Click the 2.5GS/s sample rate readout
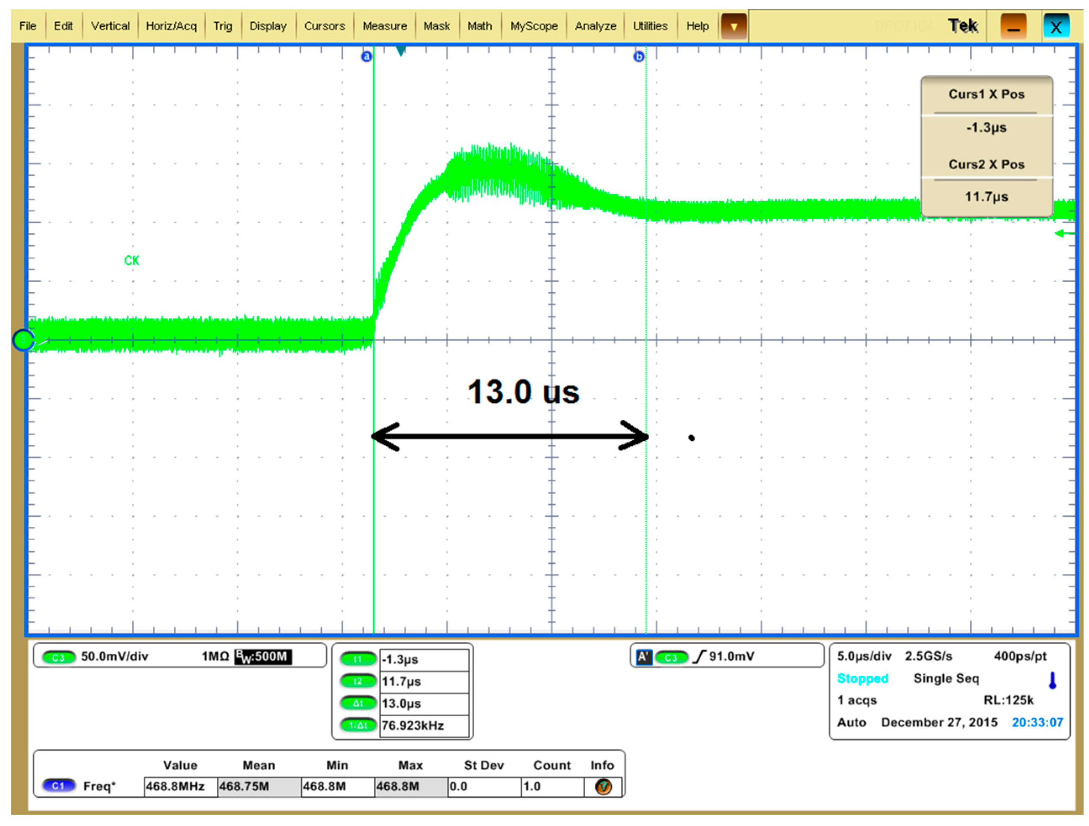 [929, 656]
